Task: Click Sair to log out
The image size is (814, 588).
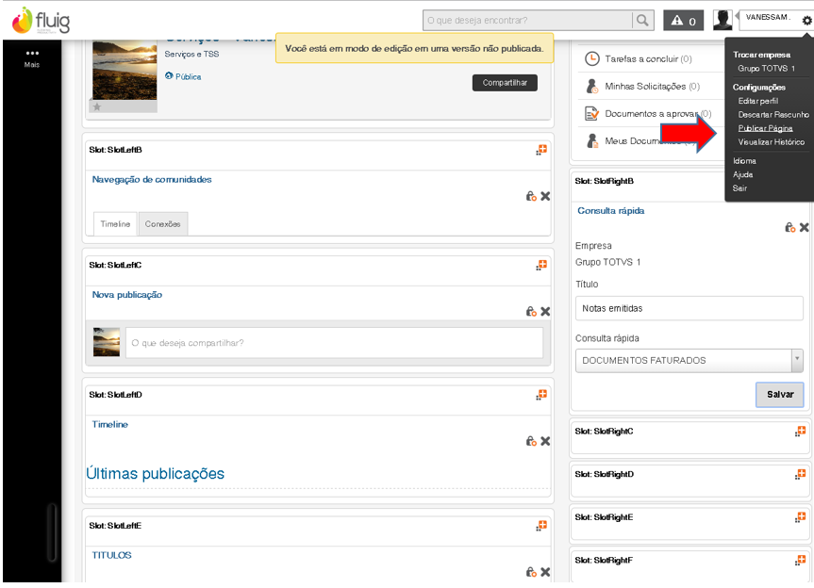Action: click(x=739, y=188)
